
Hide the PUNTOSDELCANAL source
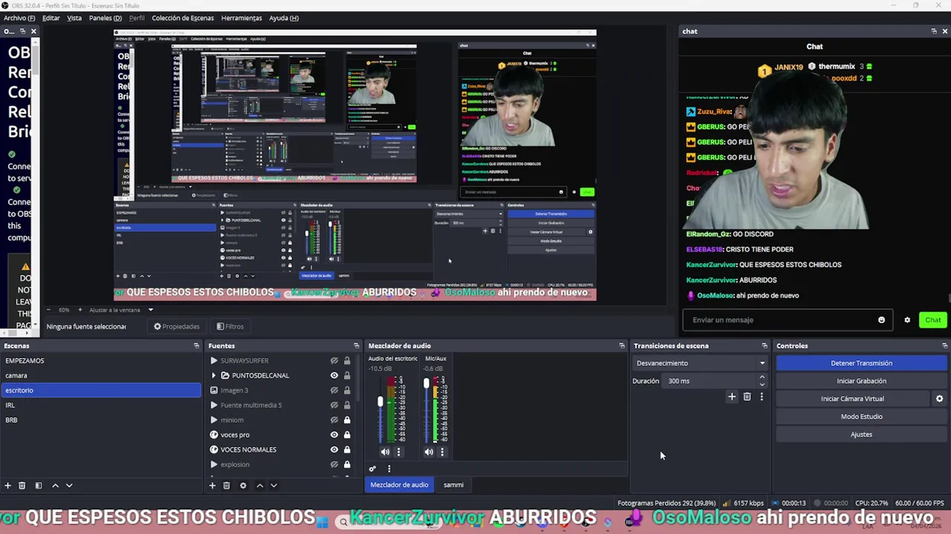pos(334,375)
